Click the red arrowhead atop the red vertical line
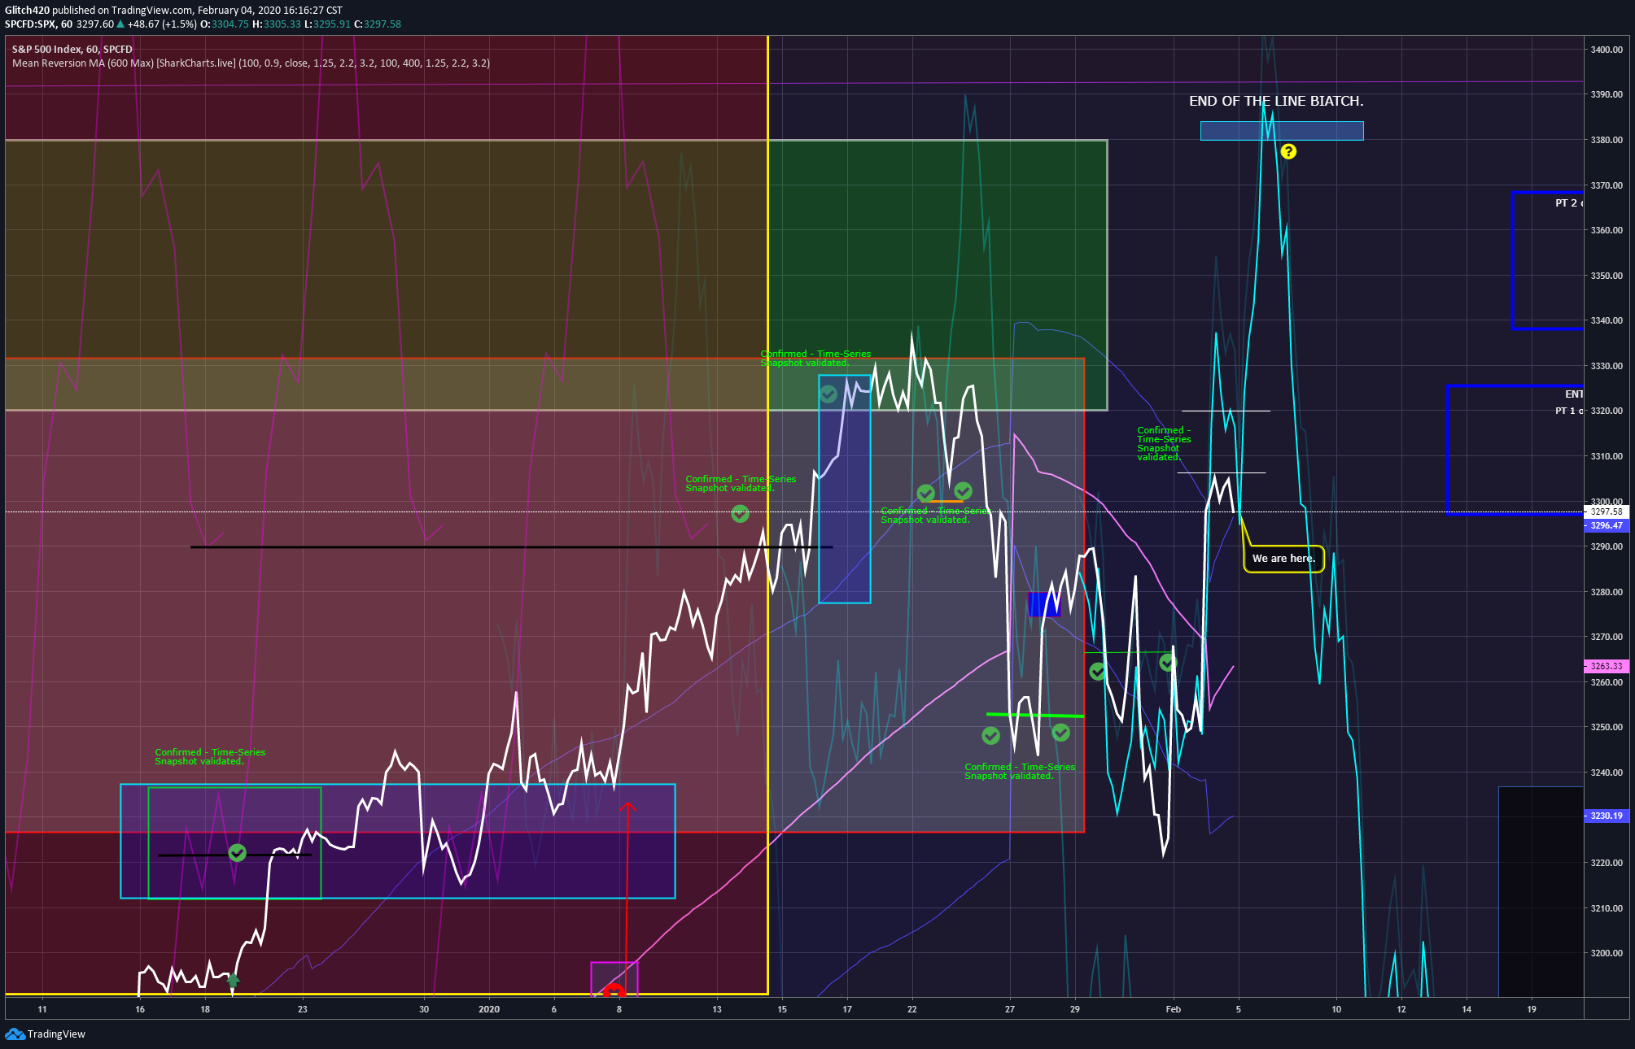1635x1049 pixels. 627,807
